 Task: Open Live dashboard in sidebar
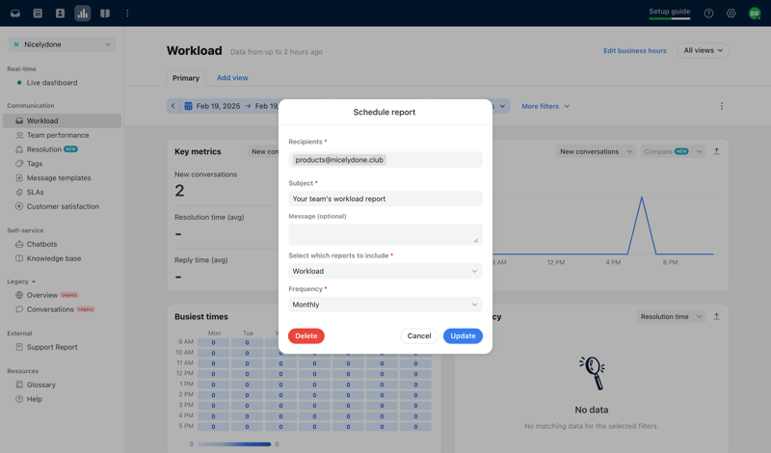[52, 83]
